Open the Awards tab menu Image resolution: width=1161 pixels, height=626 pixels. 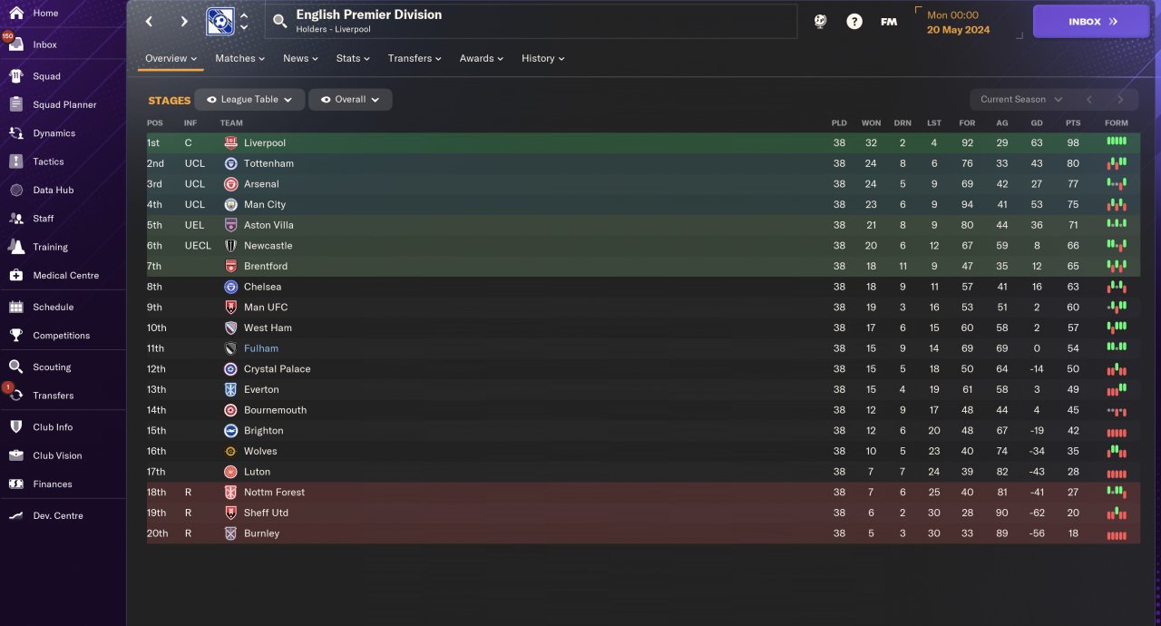point(481,58)
